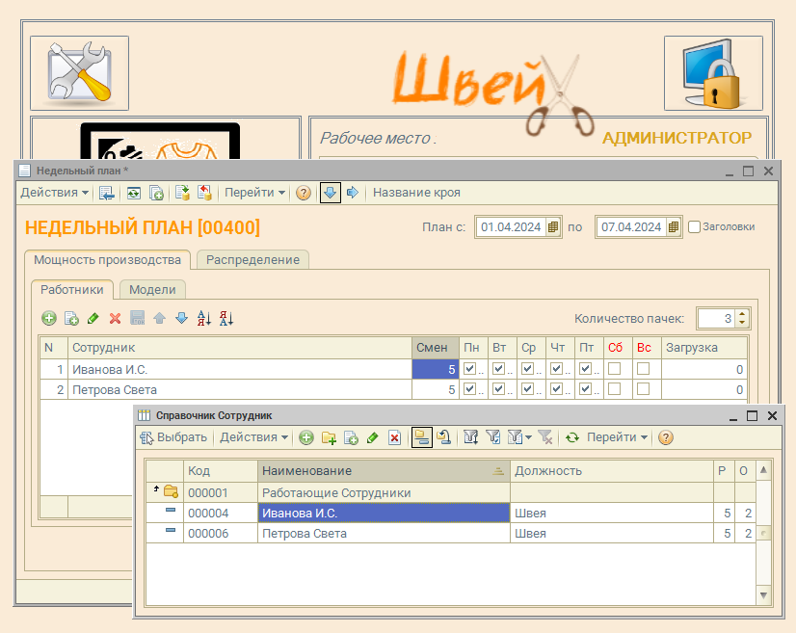Click the green add worker icon
The width and height of the screenshot is (796, 633).
(49, 318)
